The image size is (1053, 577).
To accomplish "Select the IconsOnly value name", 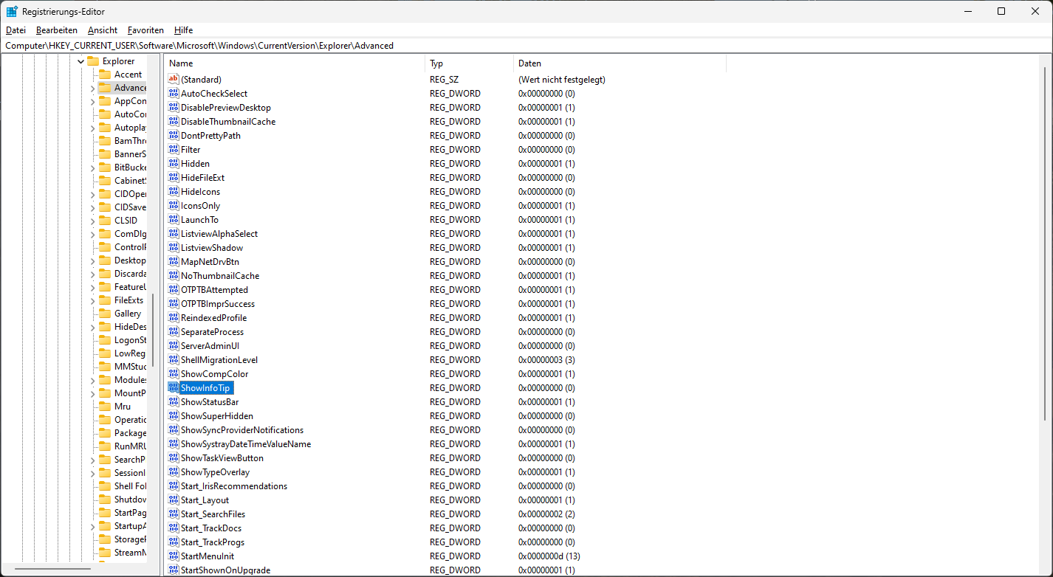I will [x=200, y=205].
